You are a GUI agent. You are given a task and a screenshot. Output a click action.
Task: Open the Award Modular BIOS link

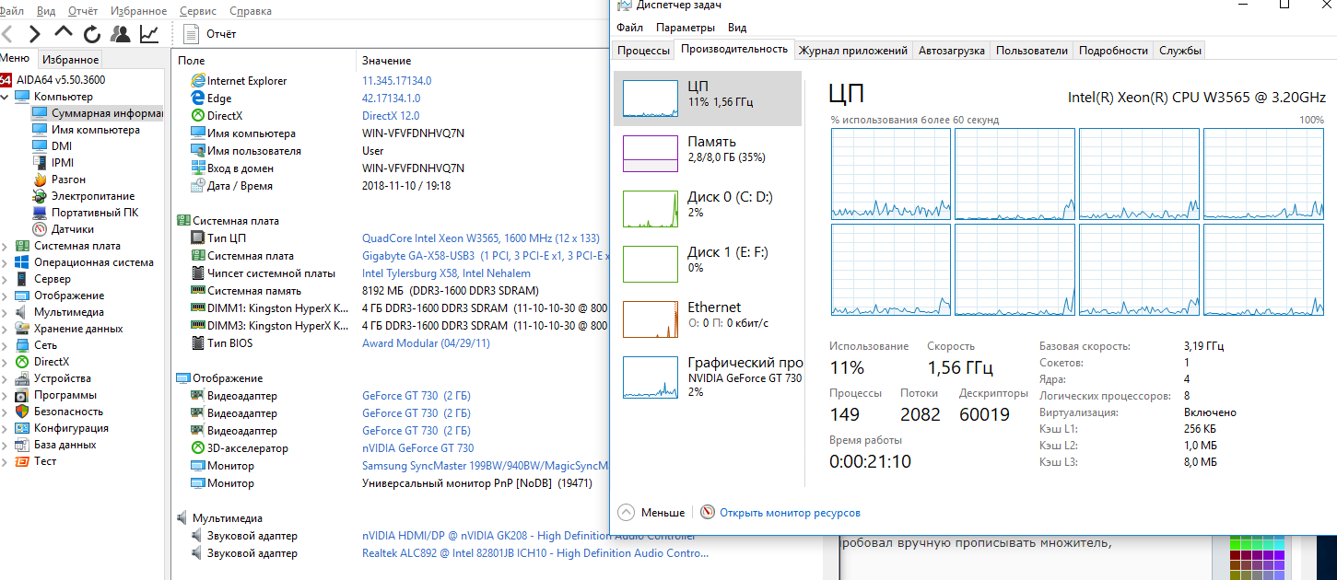click(426, 343)
